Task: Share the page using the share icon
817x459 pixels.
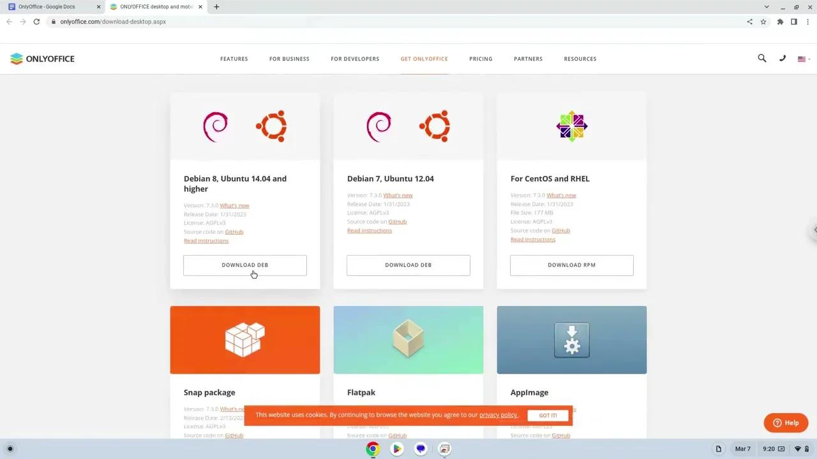Action: 749,21
